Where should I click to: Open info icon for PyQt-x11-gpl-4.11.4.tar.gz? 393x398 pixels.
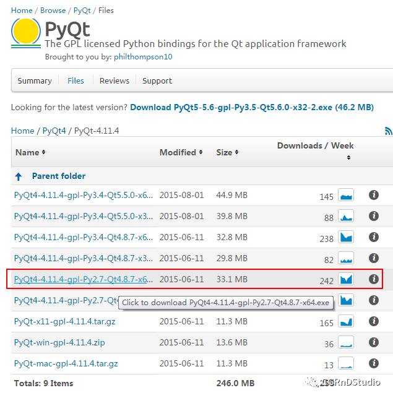(x=373, y=321)
